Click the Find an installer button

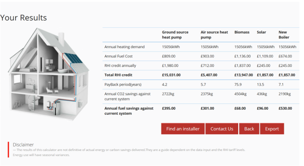coord(183,129)
